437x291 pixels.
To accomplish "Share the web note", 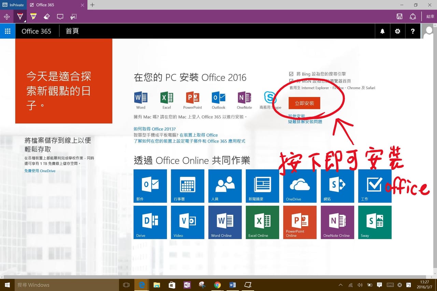I will click(413, 16).
